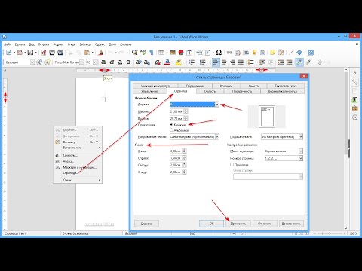Image resolution: width=362 pixels, height=271 pixels.
Task: Click the Insert Table icon
Action: (x=161, y=53)
